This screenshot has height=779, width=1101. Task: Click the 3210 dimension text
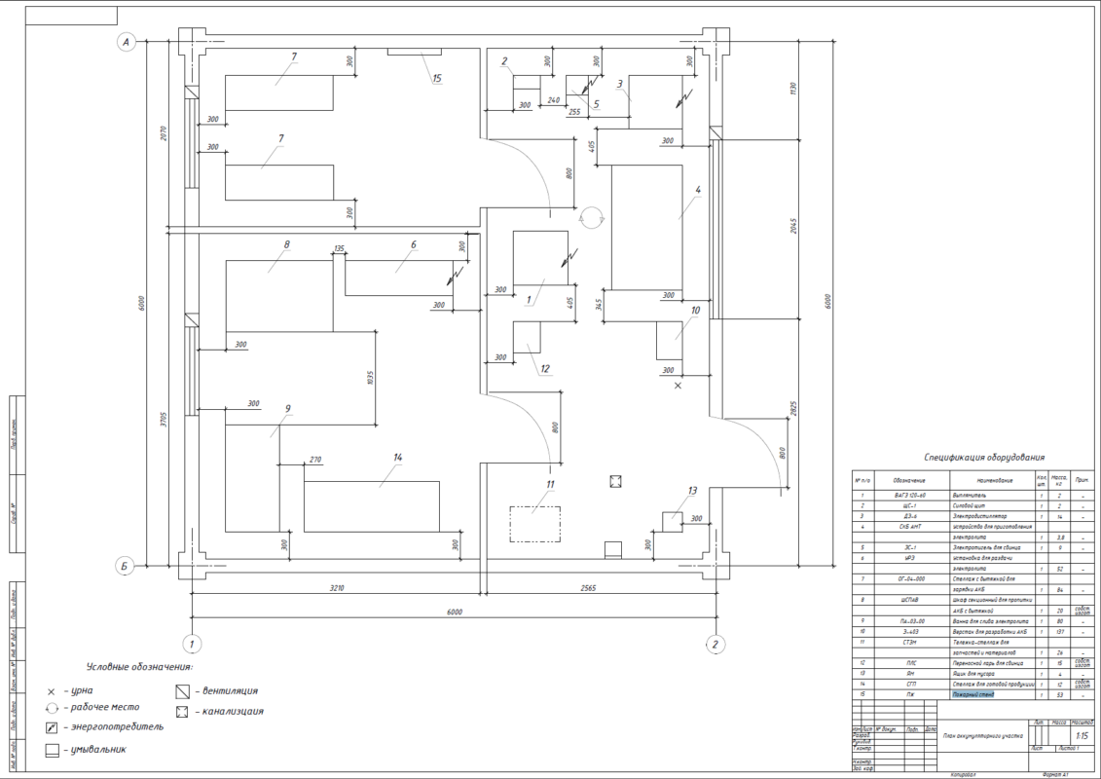tap(337, 588)
